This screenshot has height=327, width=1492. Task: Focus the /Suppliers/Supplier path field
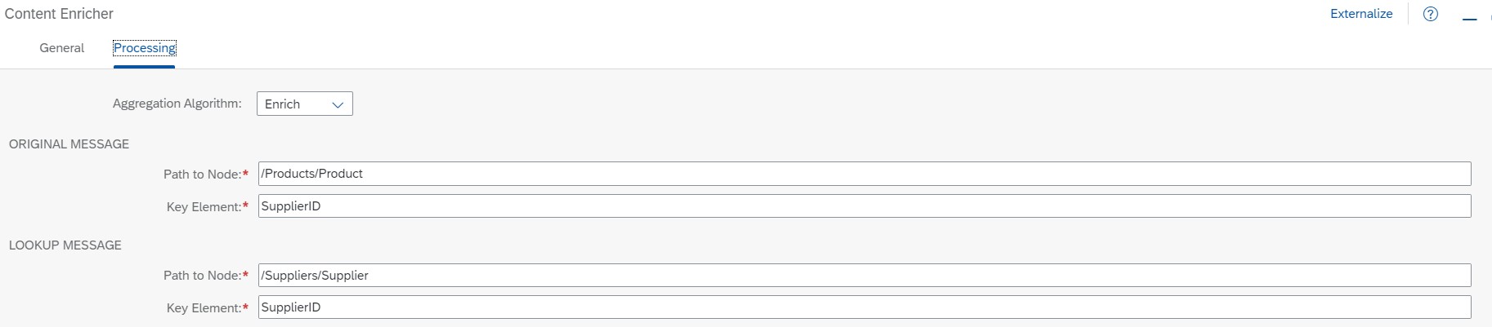[x=865, y=275]
